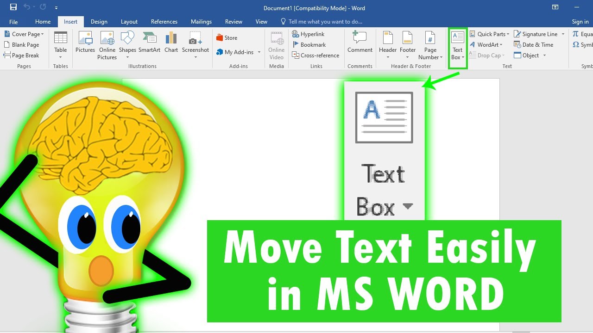593x333 pixels.
Task: Expand the Signature Line dropdown arrow
Action: pyautogui.click(x=563, y=34)
